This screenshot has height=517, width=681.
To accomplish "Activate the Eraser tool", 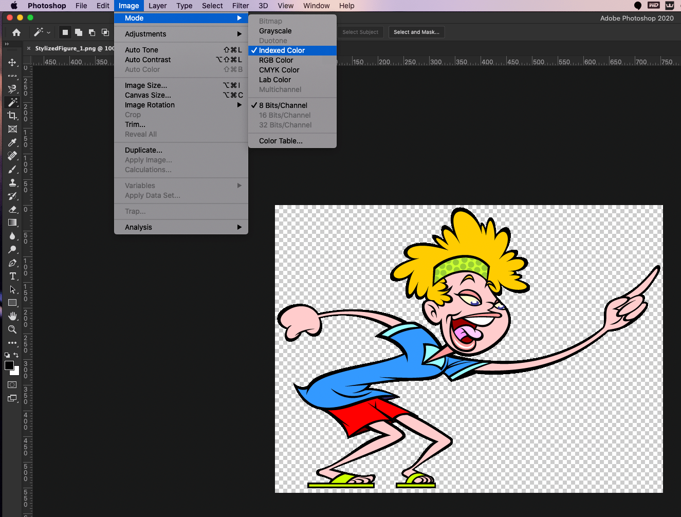I will (x=12, y=209).
